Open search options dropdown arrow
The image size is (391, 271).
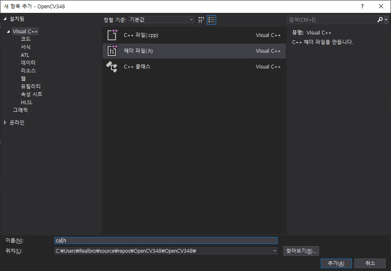(x=386, y=20)
